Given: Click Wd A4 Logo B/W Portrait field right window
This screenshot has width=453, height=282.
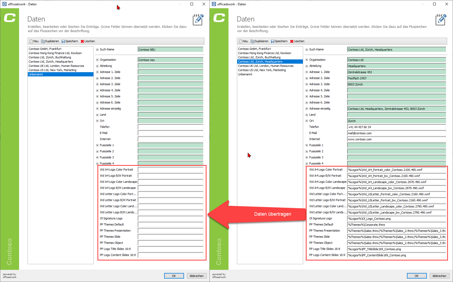Looking at the screenshot, I should 397,176.
